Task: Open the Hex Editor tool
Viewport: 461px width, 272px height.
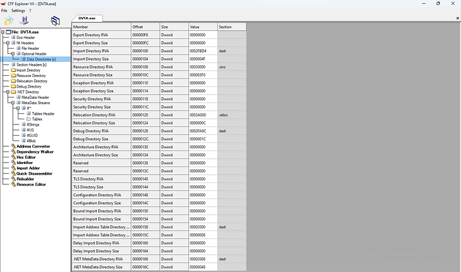Action: [26, 157]
